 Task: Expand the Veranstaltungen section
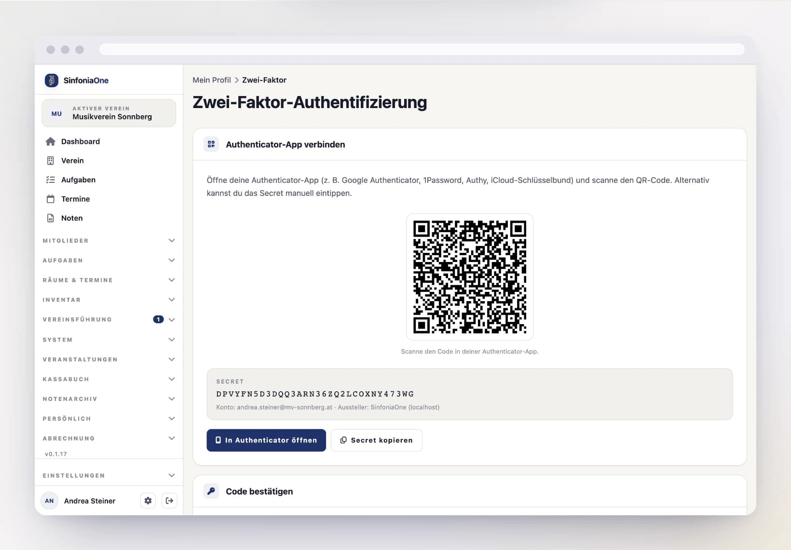pyautogui.click(x=109, y=359)
